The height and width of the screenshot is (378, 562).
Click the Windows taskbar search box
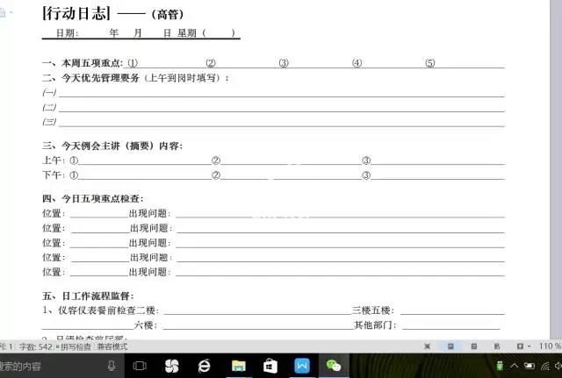pos(44,366)
